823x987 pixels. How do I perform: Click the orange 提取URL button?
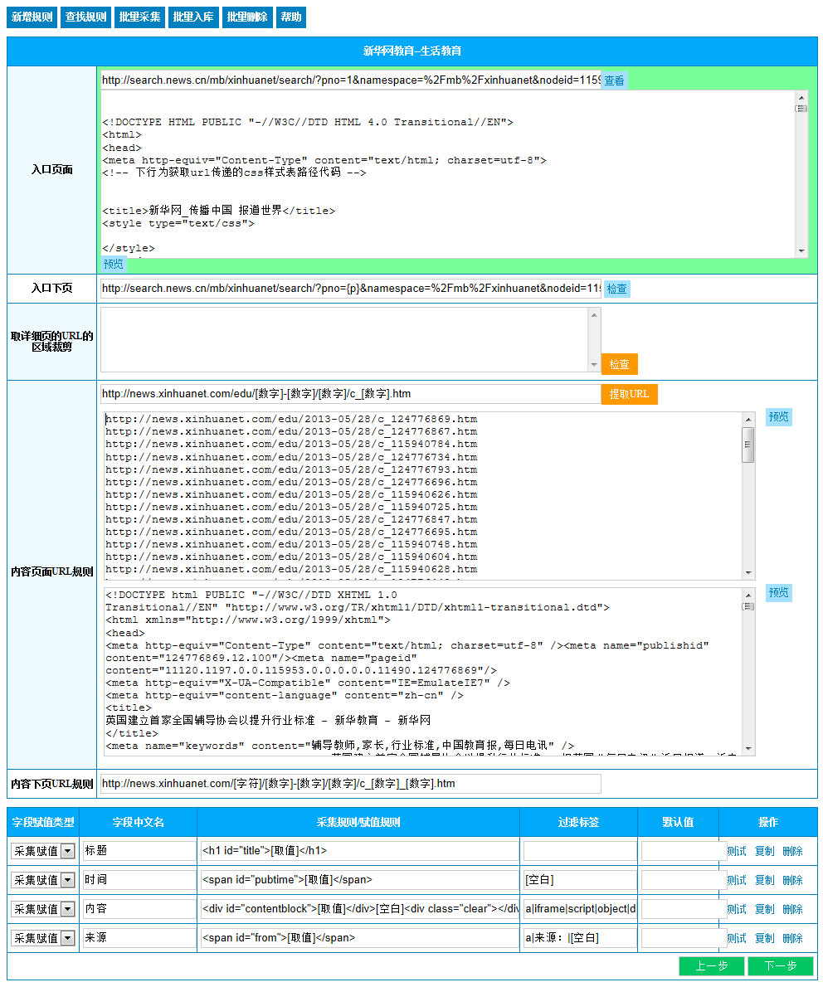coord(629,394)
